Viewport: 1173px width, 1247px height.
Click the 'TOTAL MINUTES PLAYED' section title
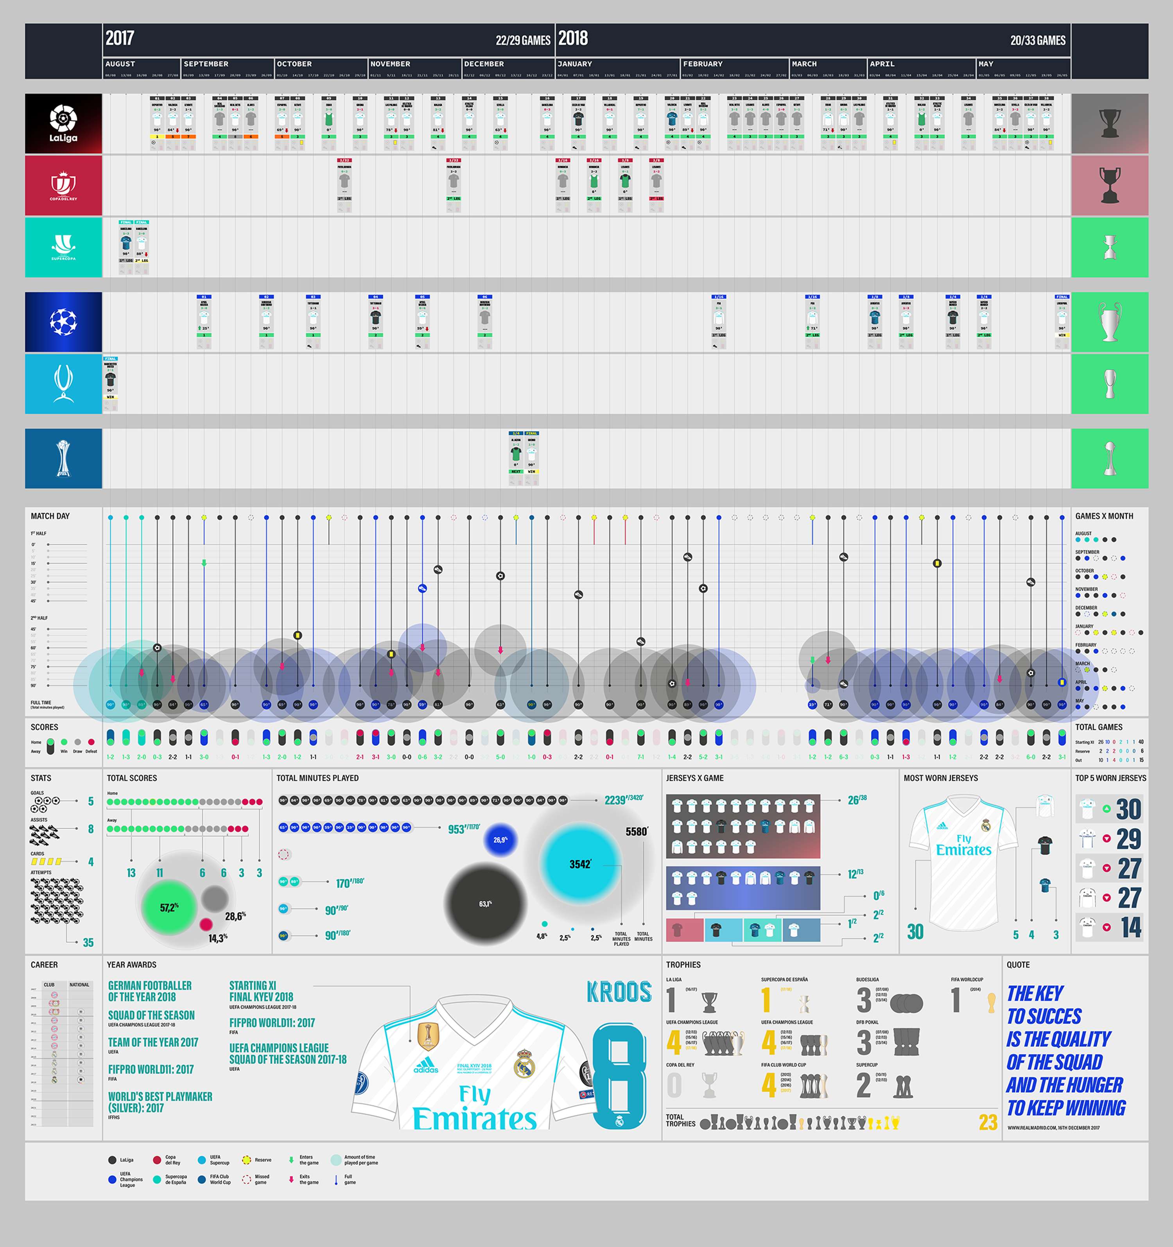pos(317,778)
